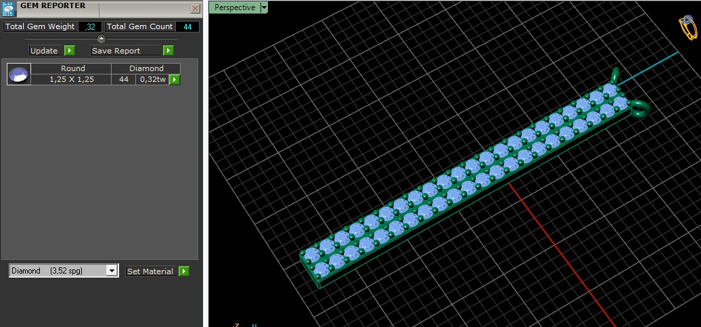Close the Gem Reporter panel

point(196,9)
